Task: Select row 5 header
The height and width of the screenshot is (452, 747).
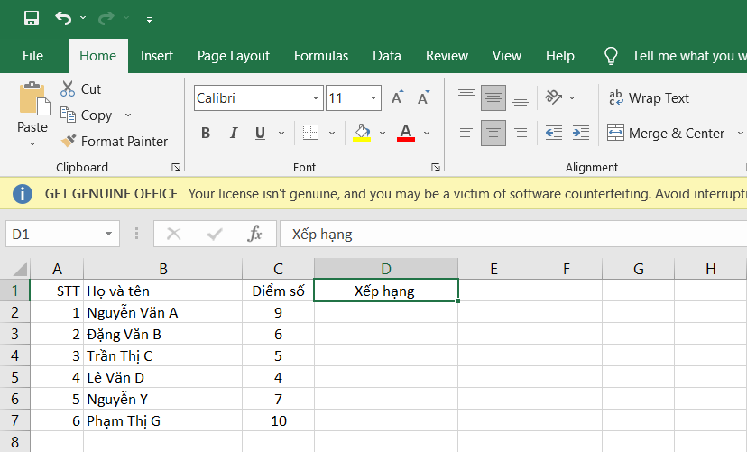Action: coord(14,377)
